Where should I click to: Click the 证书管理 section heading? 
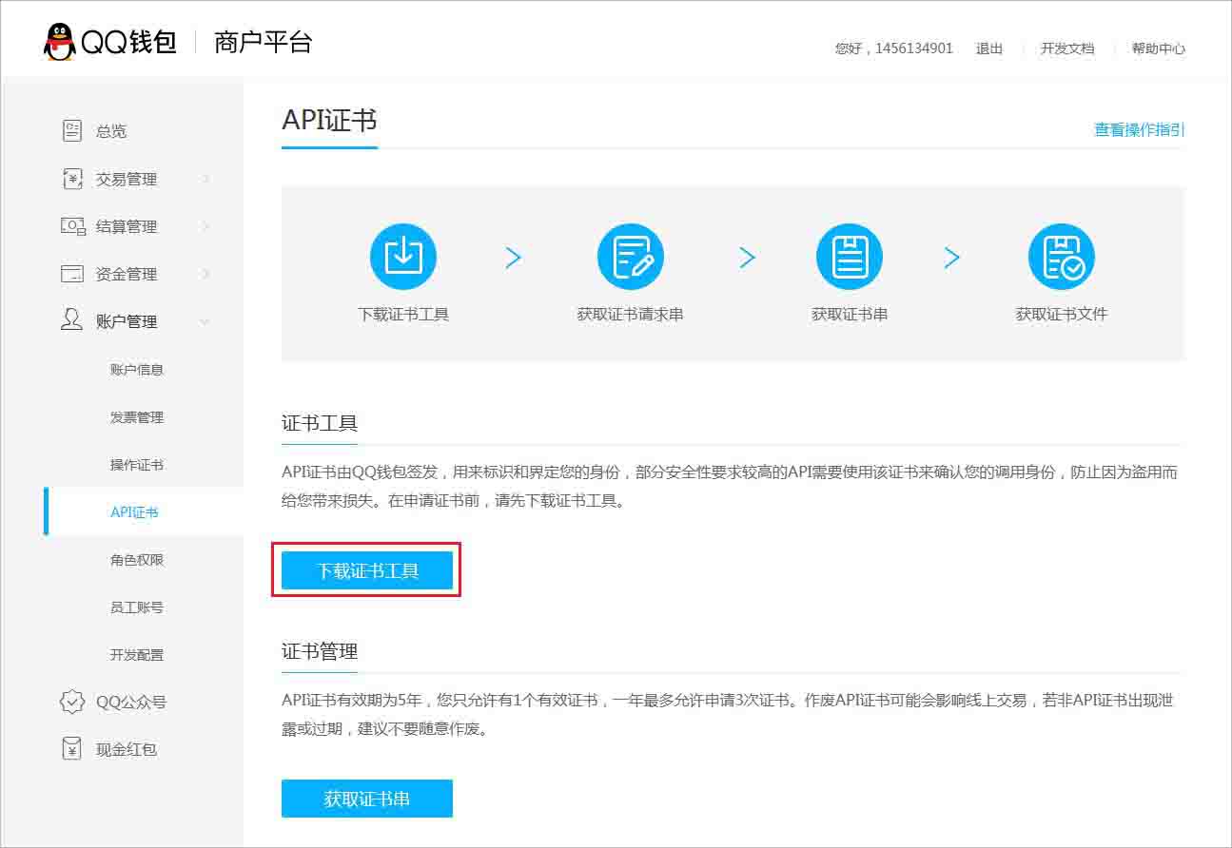click(320, 651)
